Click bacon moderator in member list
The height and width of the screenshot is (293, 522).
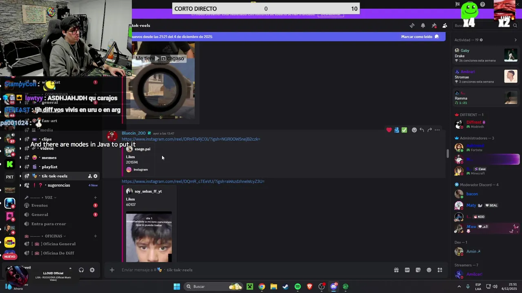point(486,194)
